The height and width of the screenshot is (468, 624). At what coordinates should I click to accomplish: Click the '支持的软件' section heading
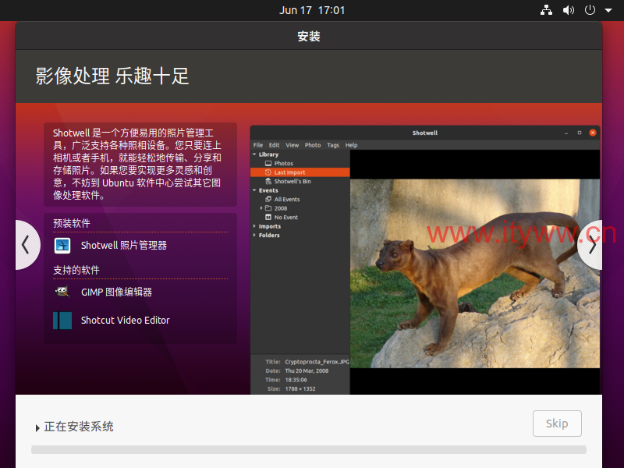[x=76, y=270]
